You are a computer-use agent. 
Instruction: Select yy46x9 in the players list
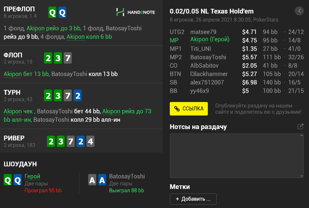[200, 91]
